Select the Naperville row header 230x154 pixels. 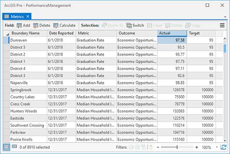pyautogui.click(x=6, y=83)
